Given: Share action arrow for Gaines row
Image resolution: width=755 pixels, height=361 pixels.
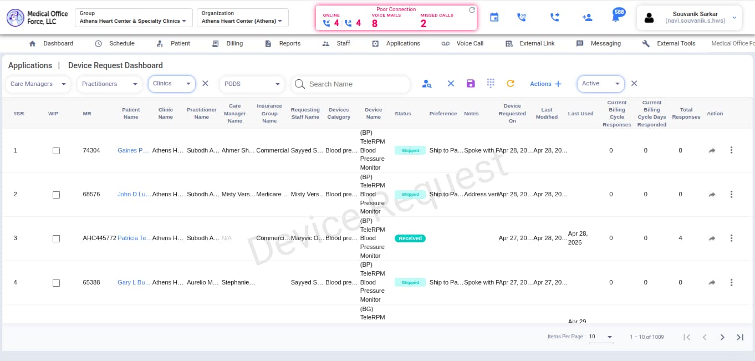Looking at the screenshot, I should [712, 150].
